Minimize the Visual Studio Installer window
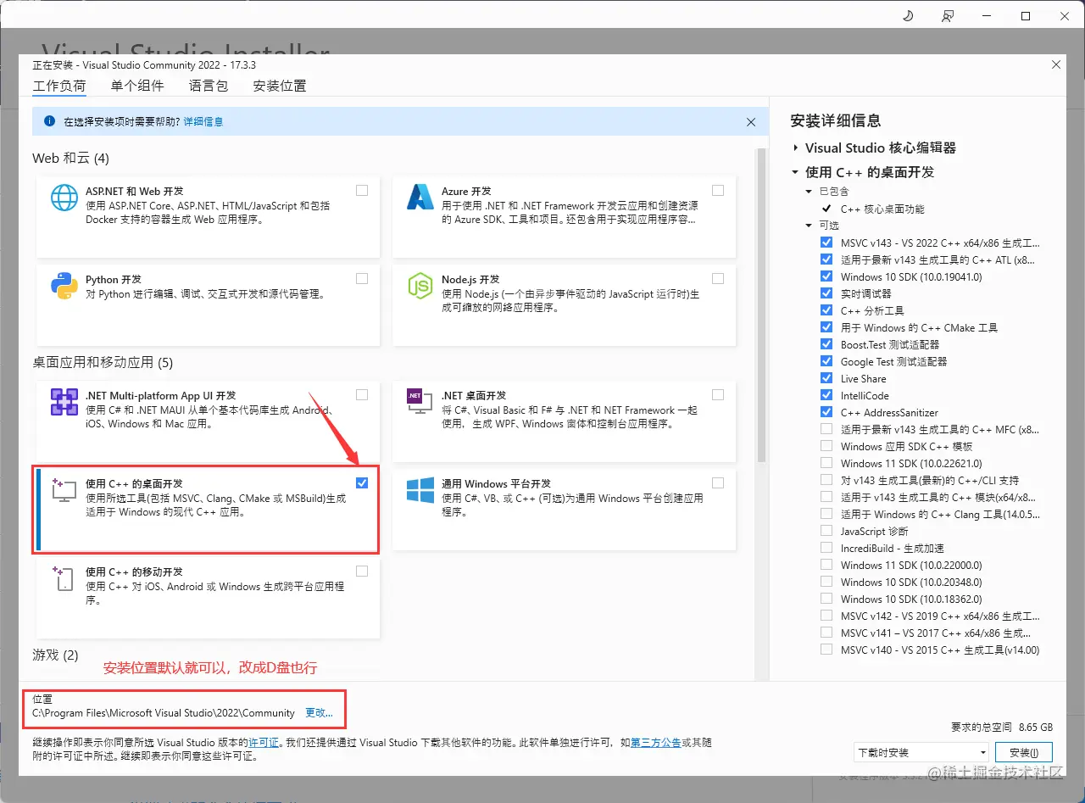 (x=987, y=16)
